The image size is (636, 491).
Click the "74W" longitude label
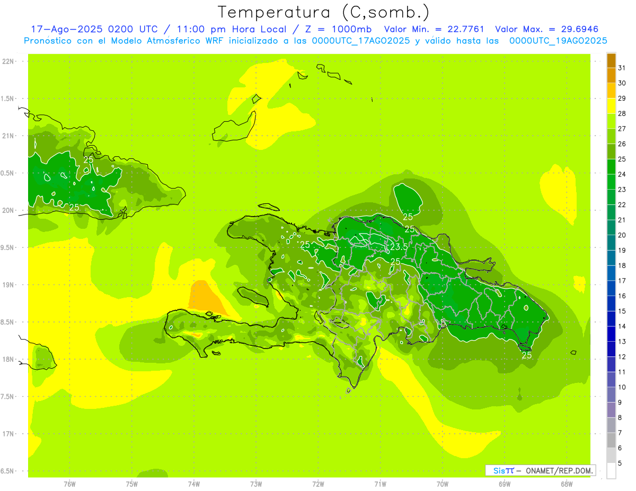[194, 484]
